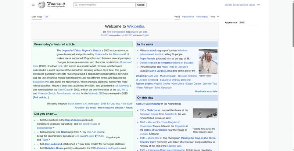Click The A.V. Club link
Image resolution: width=294 pixels, height=151 pixels.
point(94,132)
